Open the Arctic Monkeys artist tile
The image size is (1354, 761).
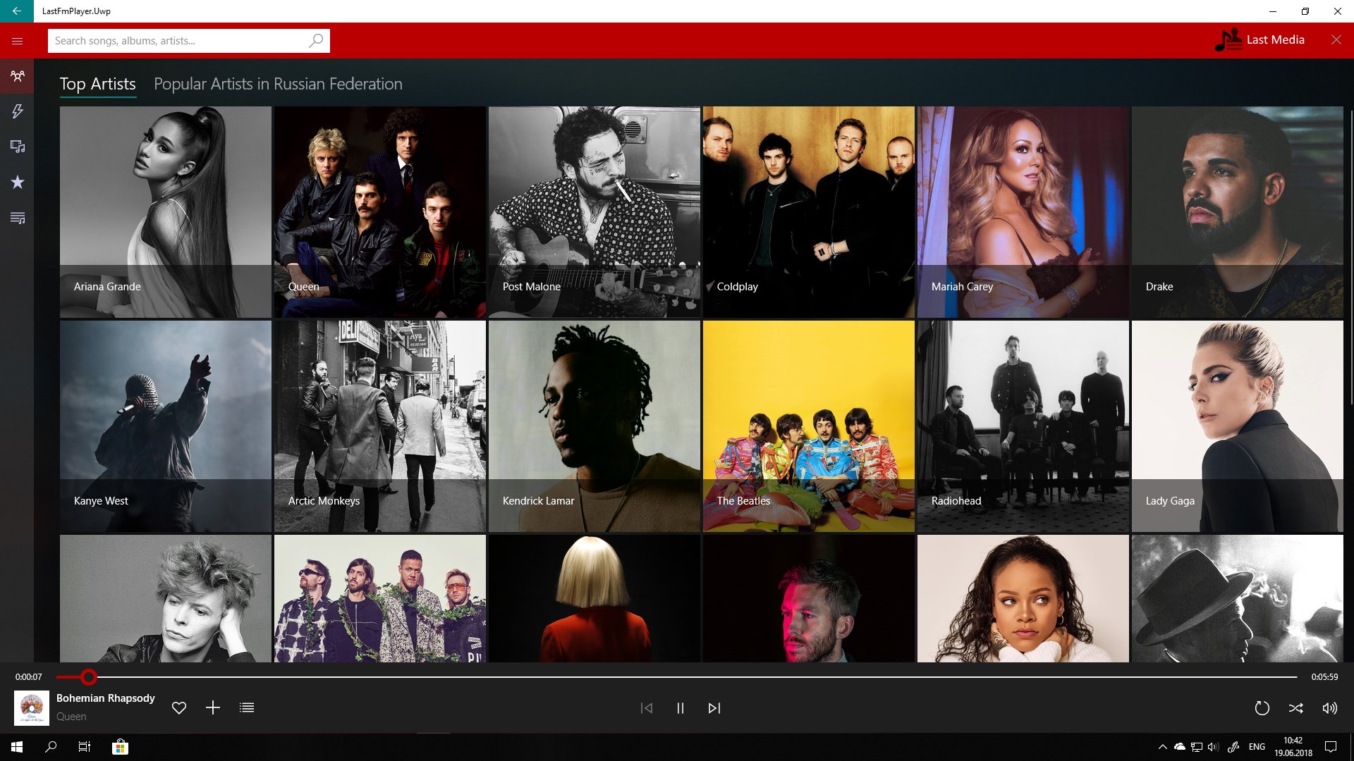coord(380,426)
